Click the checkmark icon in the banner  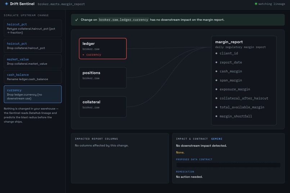coord(76,20)
